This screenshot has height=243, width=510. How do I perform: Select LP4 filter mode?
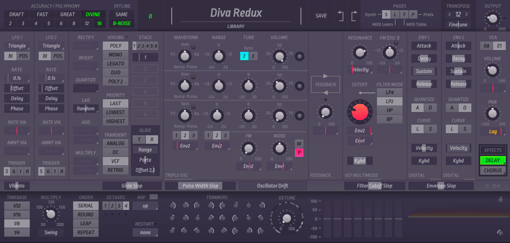390,92
